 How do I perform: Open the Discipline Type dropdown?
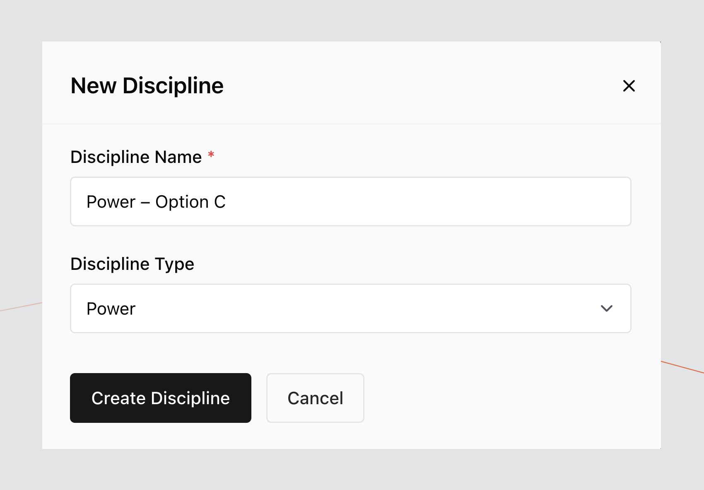(350, 308)
